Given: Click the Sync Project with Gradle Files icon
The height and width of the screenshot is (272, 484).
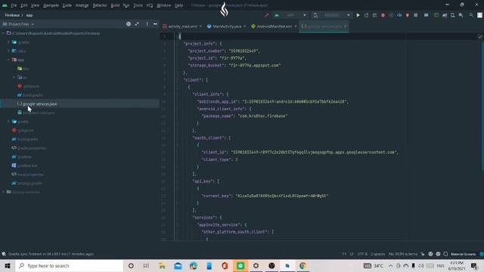Looking at the screenshot, I should 445,15.
